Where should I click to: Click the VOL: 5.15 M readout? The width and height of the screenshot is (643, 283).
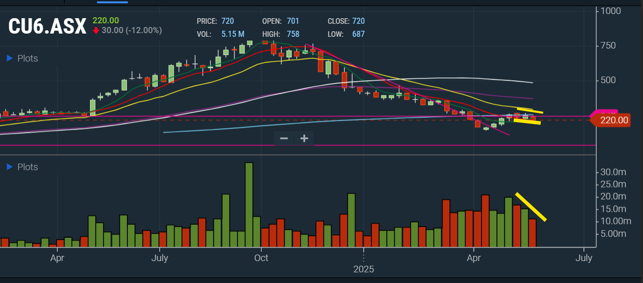220,34
